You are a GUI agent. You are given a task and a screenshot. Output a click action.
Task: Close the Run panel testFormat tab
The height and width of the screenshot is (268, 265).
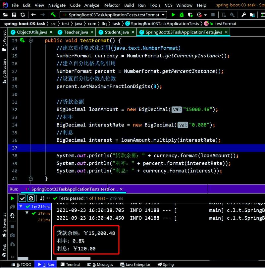pyautogui.click(x=121, y=189)
